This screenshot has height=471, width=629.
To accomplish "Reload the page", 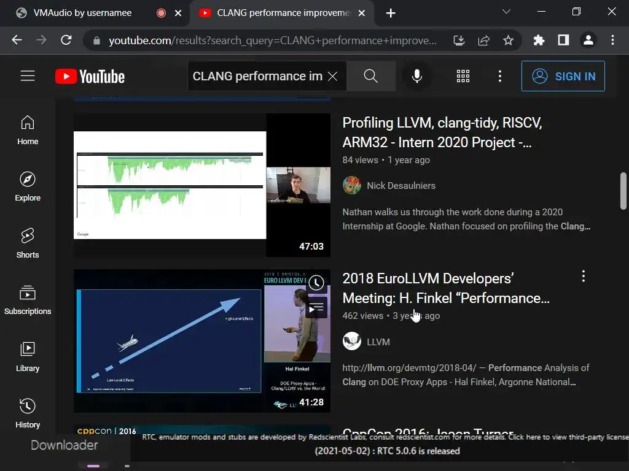I will click(66, 40).
